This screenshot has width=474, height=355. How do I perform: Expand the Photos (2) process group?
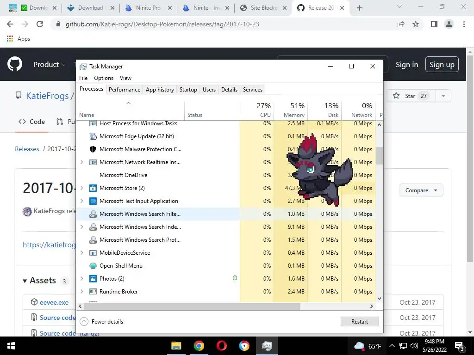tap(81, 279)
